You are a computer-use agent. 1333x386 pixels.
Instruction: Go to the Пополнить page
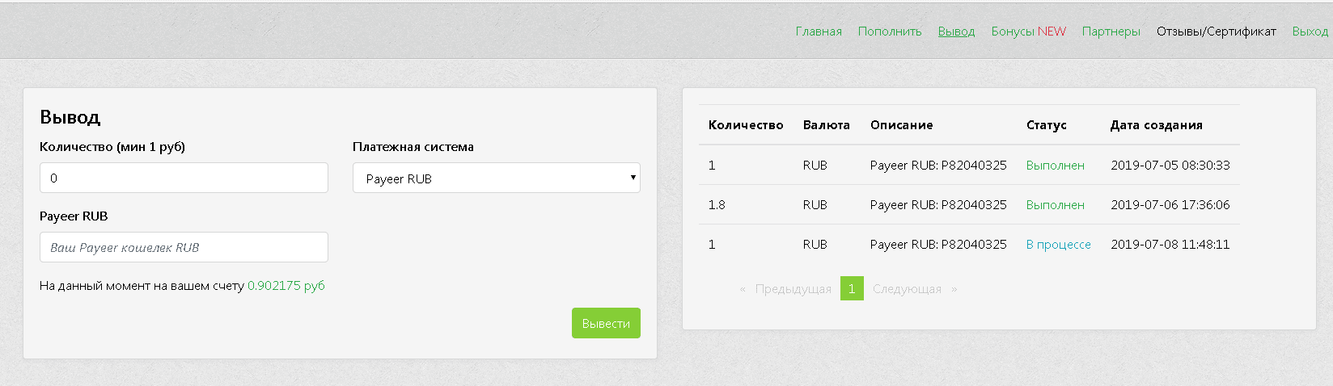pyautogui.click(x=890, y=31)
